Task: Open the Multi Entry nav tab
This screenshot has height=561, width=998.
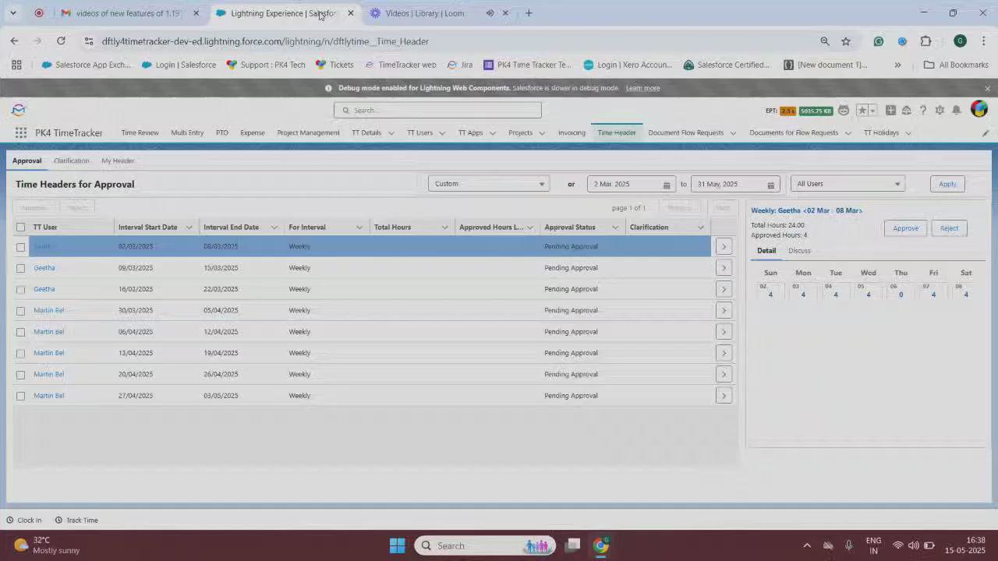Action: [x=187, y=132]
